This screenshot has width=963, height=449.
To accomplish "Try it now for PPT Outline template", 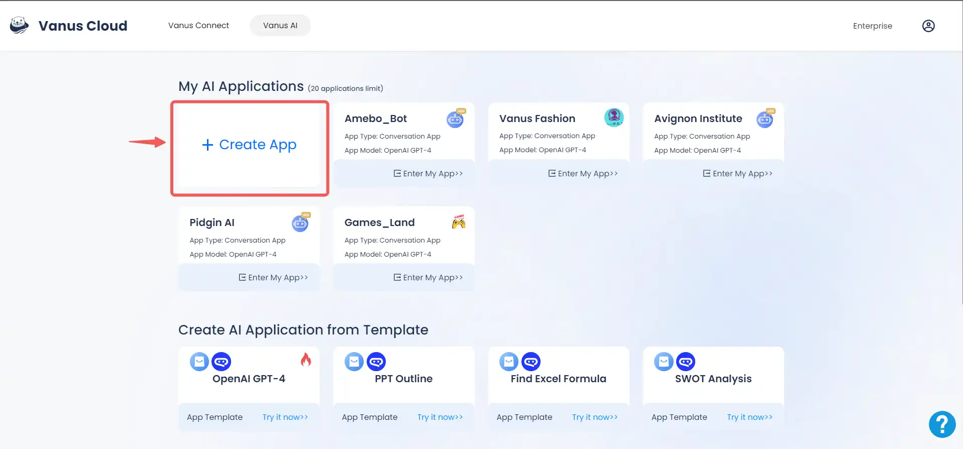I will [440, 417].
